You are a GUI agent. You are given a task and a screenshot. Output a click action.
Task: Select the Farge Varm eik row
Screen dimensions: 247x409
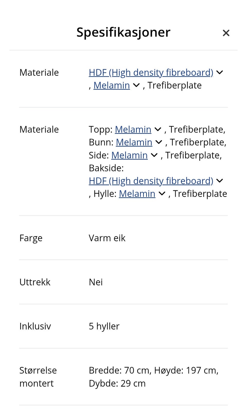[x=123, y=238]
